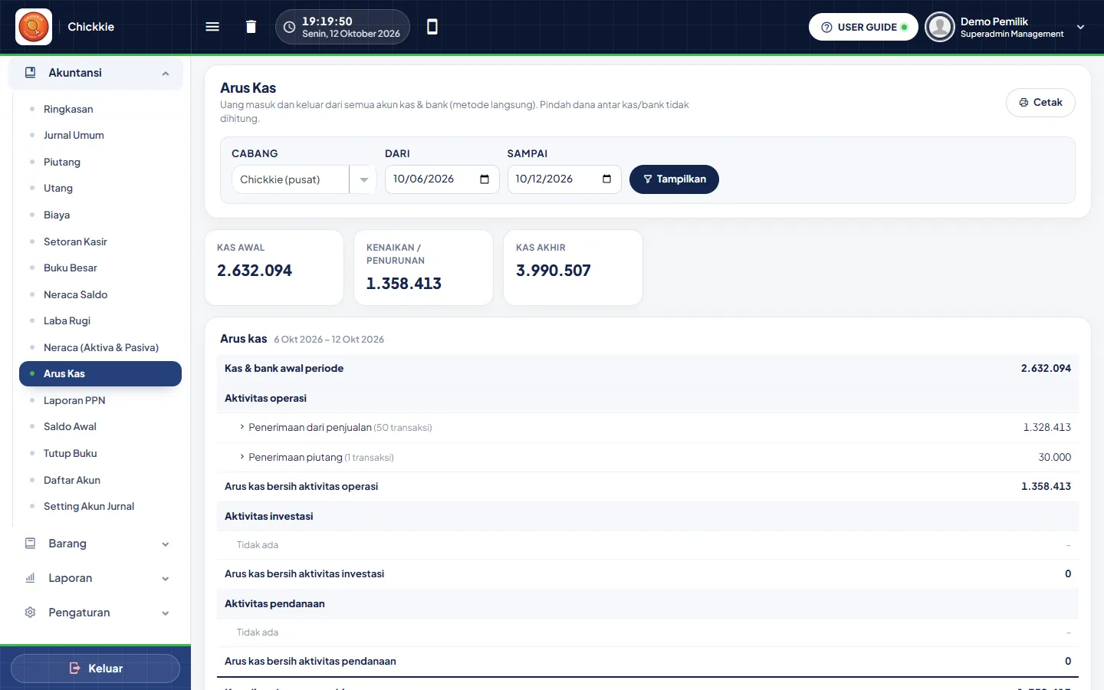Image resolution: width=1104 pixels, height=690 pixels.
Task: Click the clock icon beside the time
Action: (x=289, y=27)
